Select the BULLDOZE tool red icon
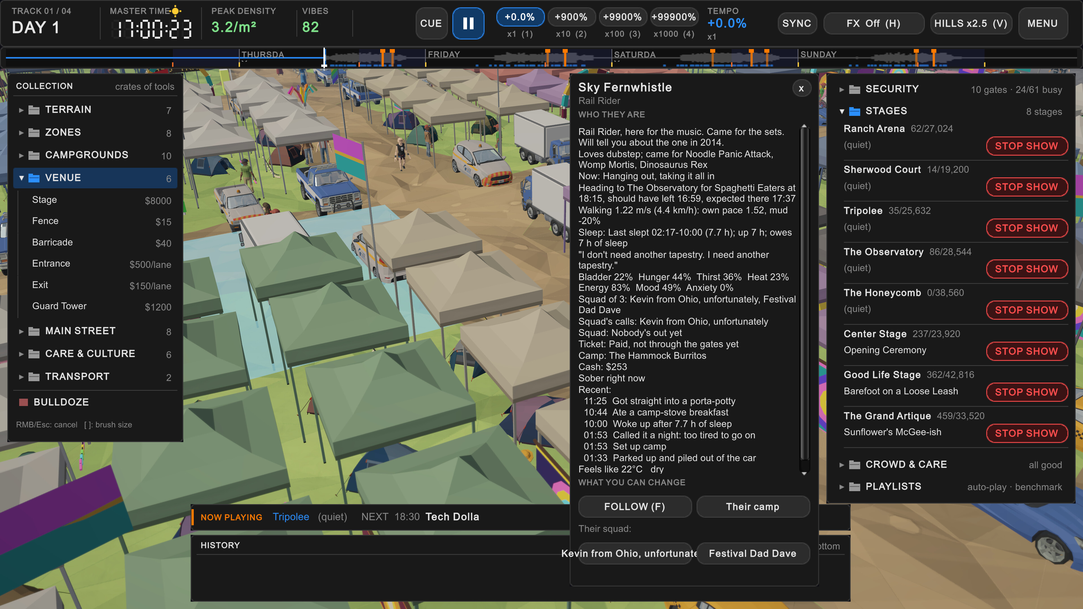Screen dimensions: 1083x609 23,402
